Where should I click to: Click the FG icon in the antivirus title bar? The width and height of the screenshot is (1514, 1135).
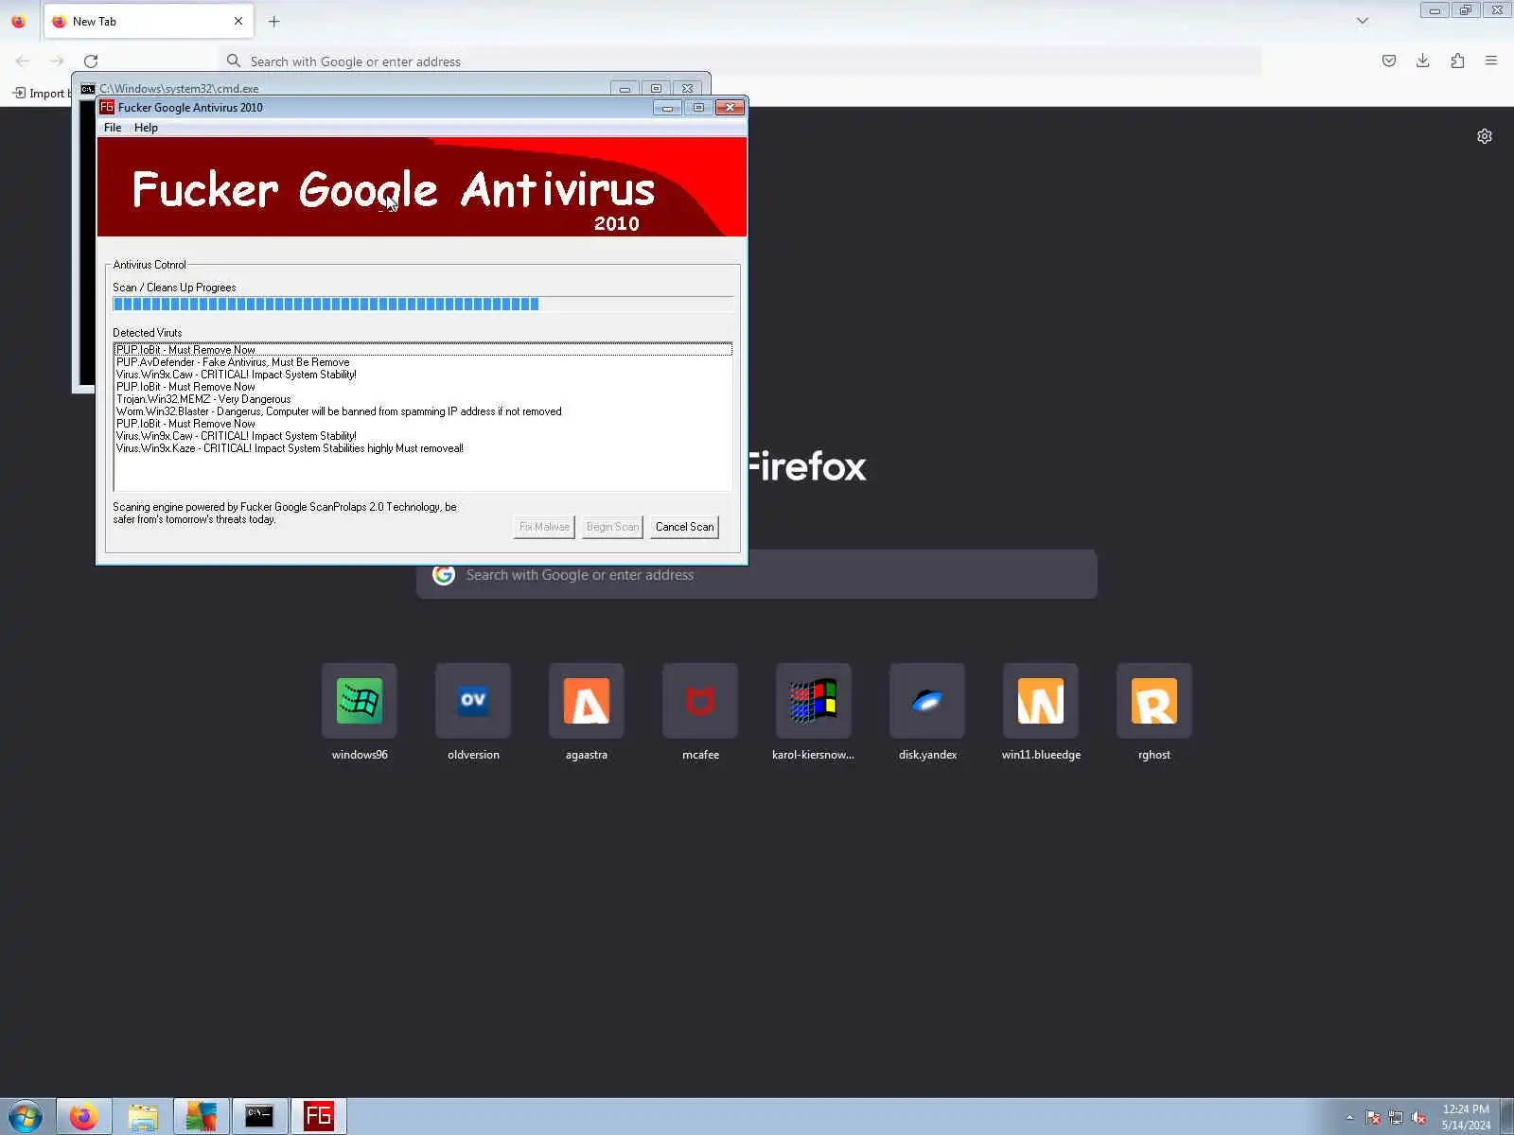pos(107,107)
